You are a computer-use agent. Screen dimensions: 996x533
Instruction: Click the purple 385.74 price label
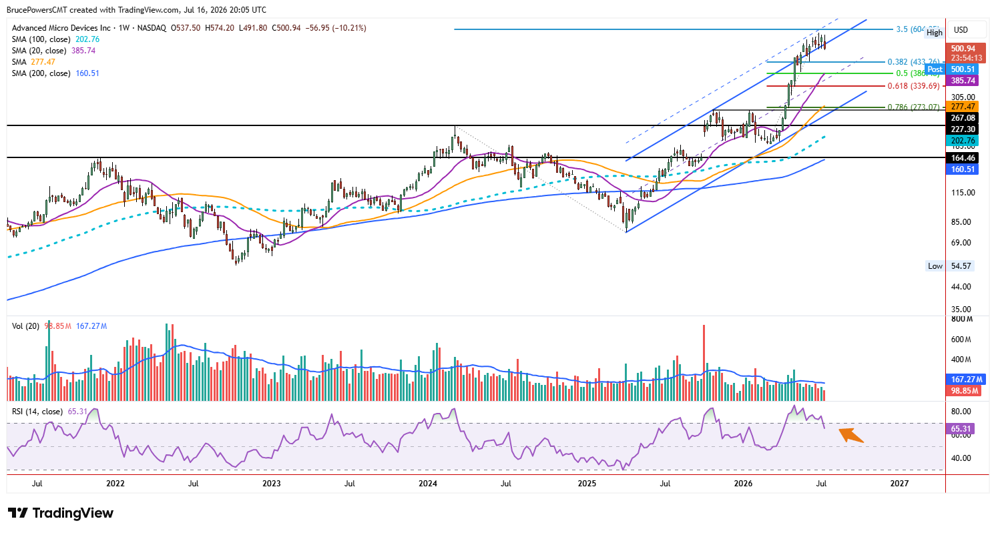click(x=963, y=80)
